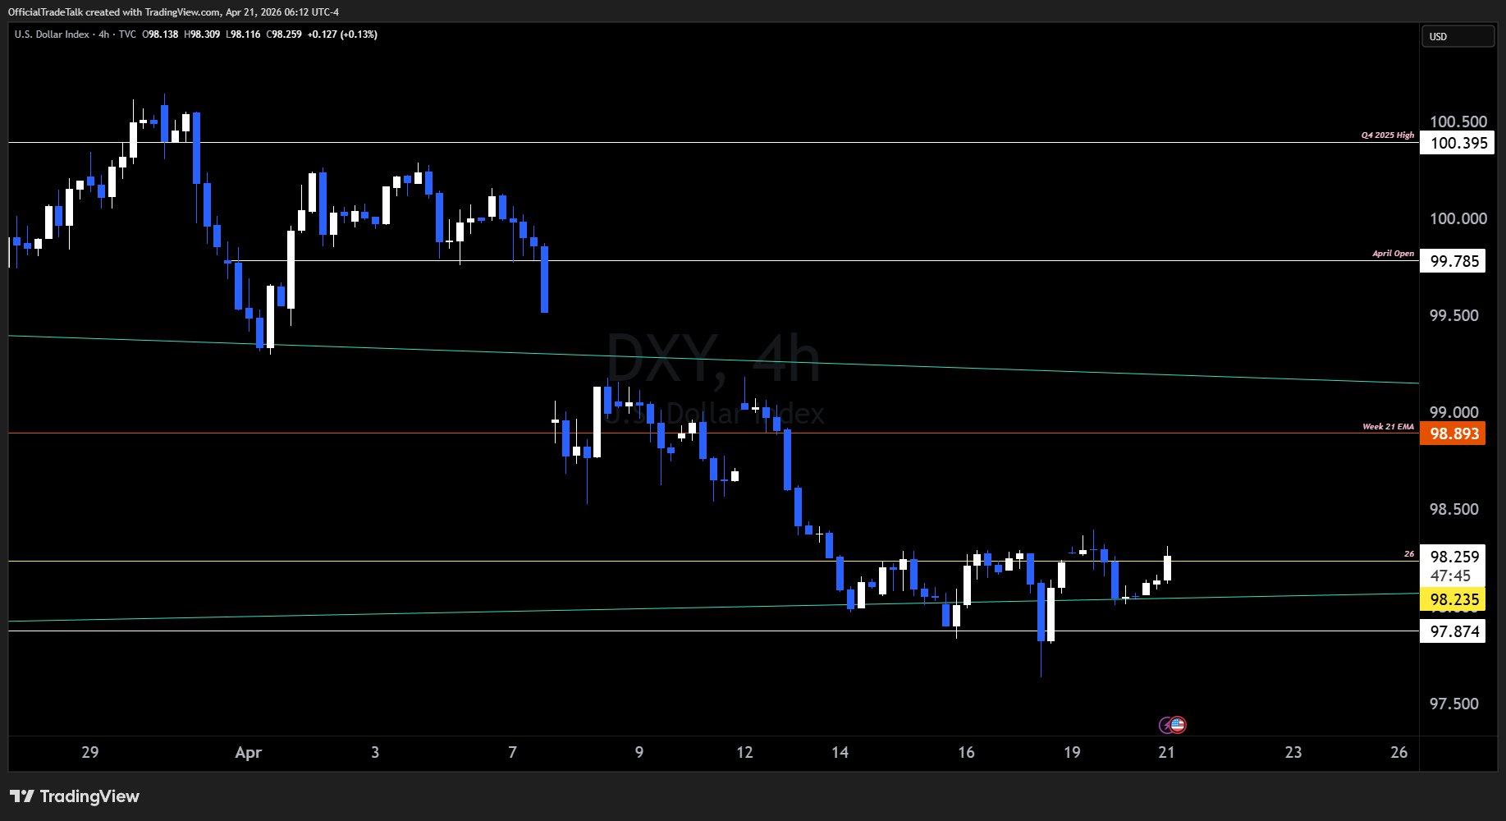
Task: Click the 100.395 price label
Action: point(1458,143)
